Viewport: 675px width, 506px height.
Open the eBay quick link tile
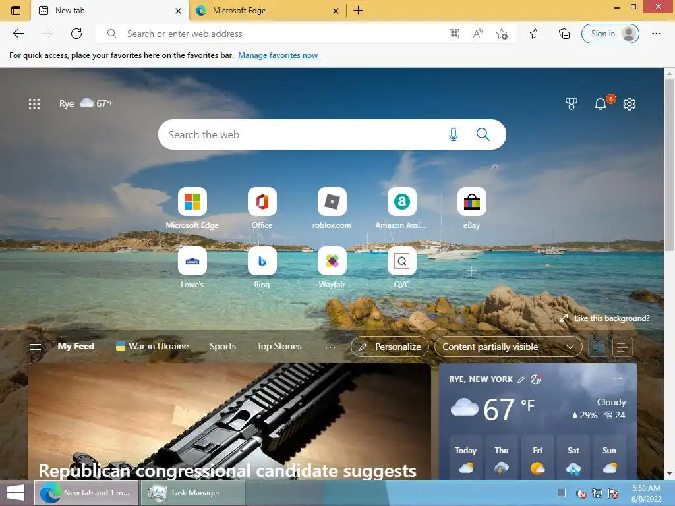472,208
